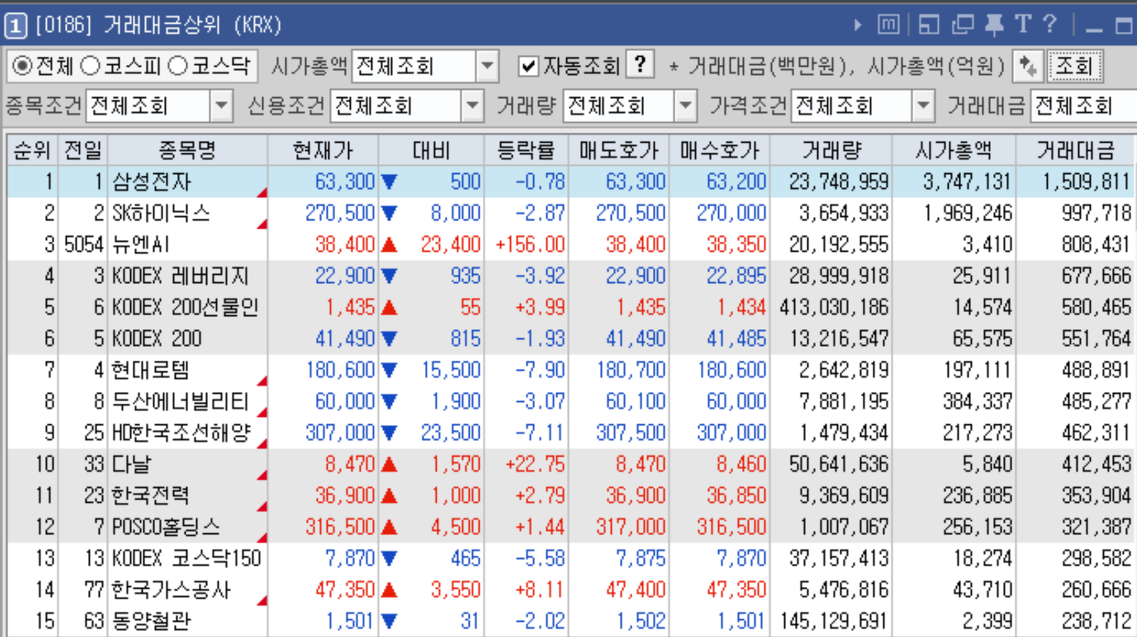Select the 한국가스공사 stock name
1137x637 pixels.
[170, 589]
